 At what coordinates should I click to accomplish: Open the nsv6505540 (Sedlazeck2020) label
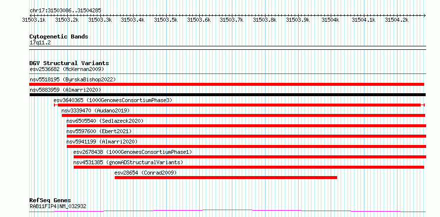coord(105,121)
